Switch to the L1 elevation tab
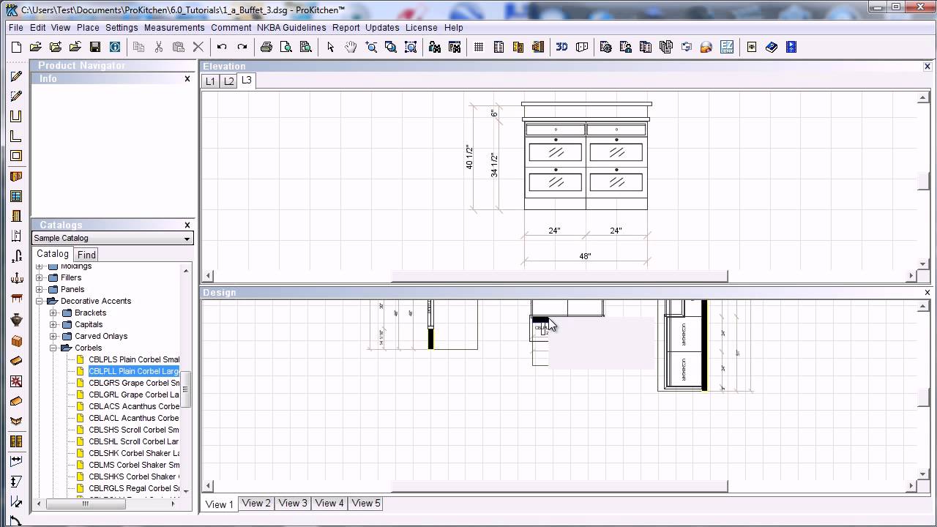937x527 pixels. point(210,81)
